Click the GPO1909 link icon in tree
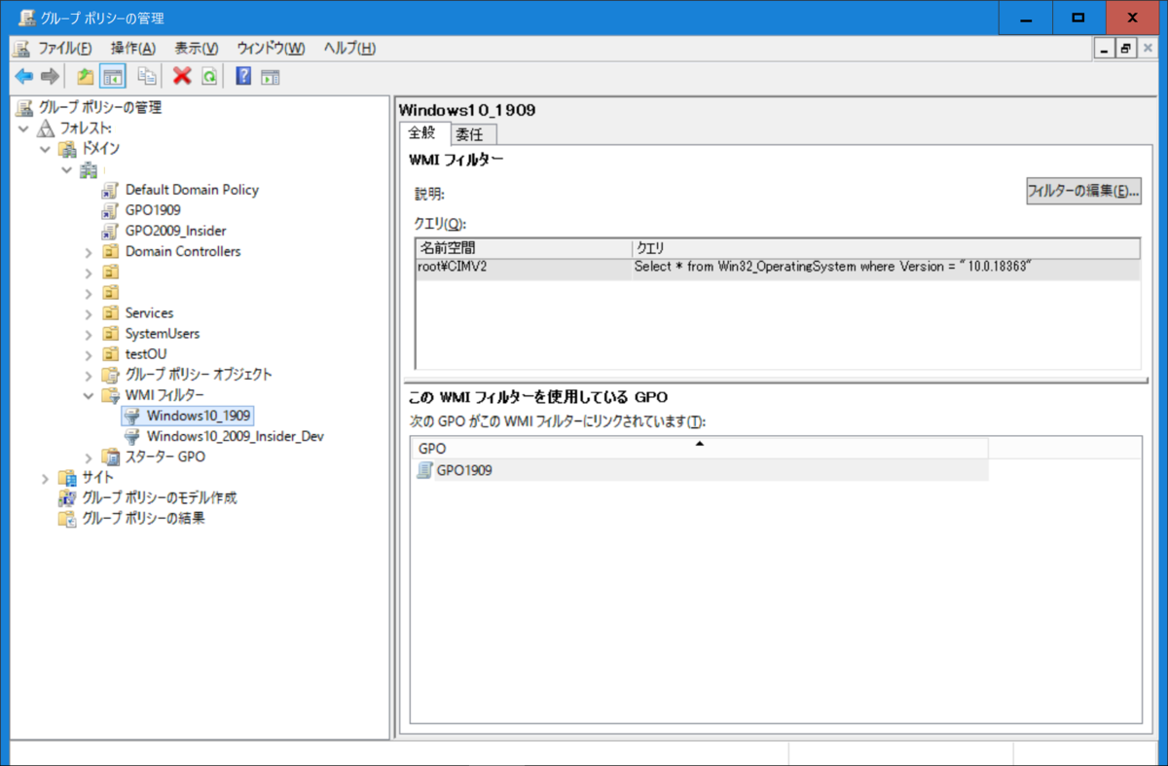 coord(110,210)
